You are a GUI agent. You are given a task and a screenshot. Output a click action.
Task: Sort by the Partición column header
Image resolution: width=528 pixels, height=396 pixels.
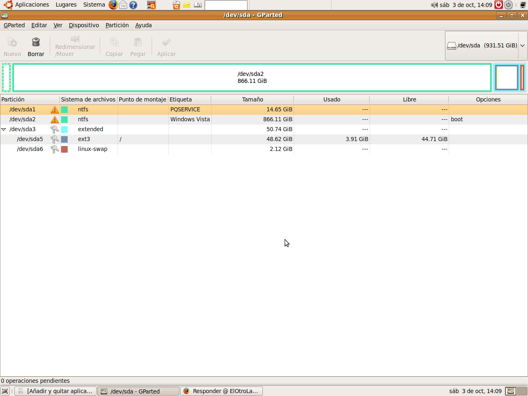30,99
